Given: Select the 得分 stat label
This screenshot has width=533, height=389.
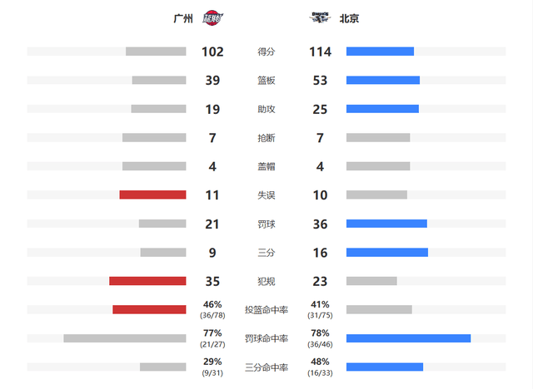Looking at the screenshot, I should pos(266,52).
